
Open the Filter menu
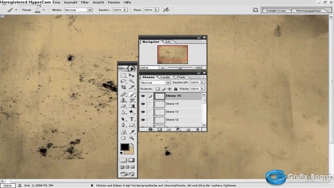click(x=85, y=2)
